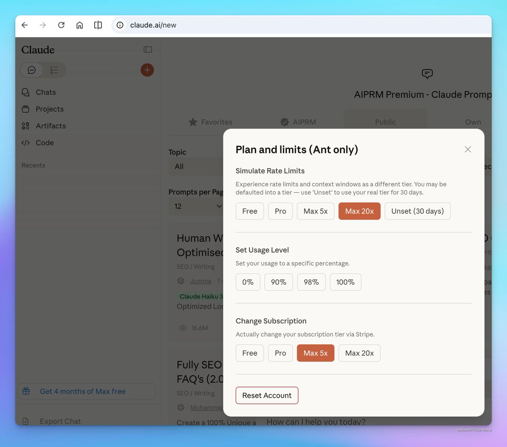Reload the page with the refresh icon
This screenshot has width=507, height=447.
click(x=61, y=25)
